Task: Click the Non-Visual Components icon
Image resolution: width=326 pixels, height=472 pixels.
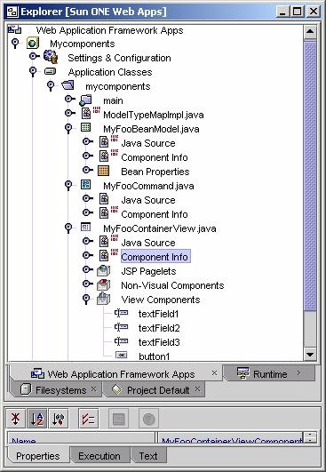Action: (x=103, y=284)
